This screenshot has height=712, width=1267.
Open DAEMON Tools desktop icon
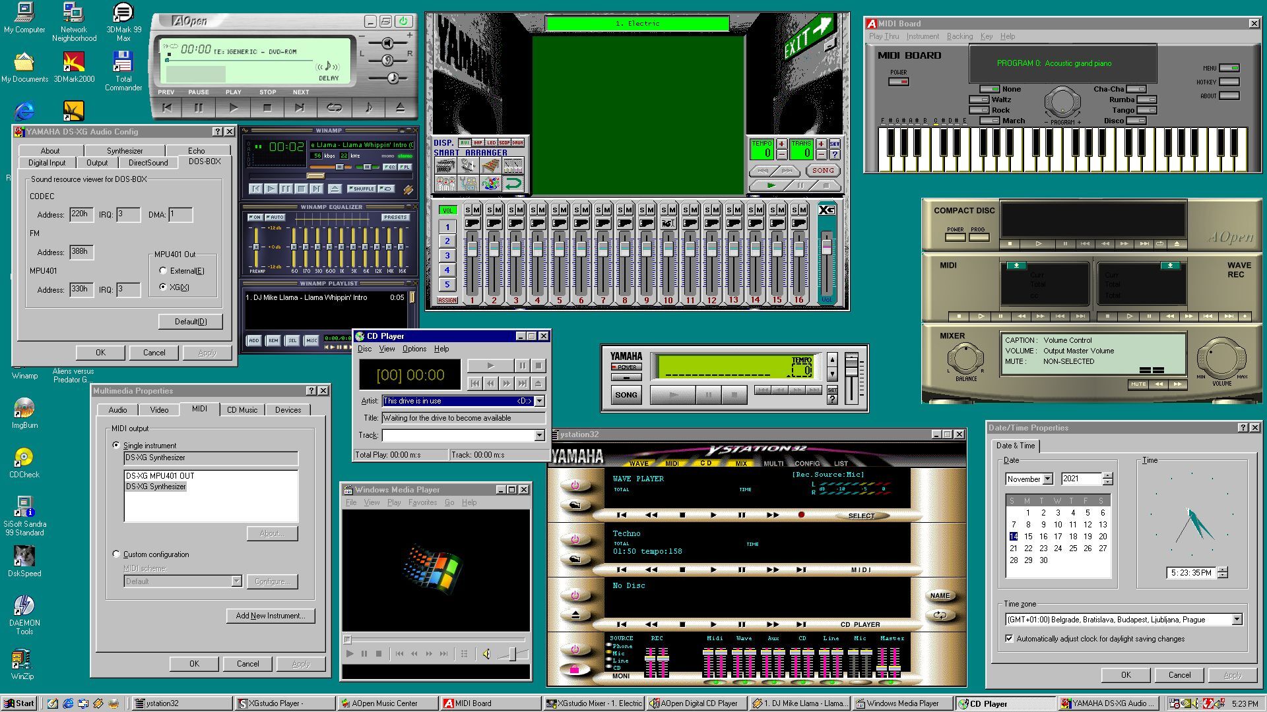coord(24,615)
